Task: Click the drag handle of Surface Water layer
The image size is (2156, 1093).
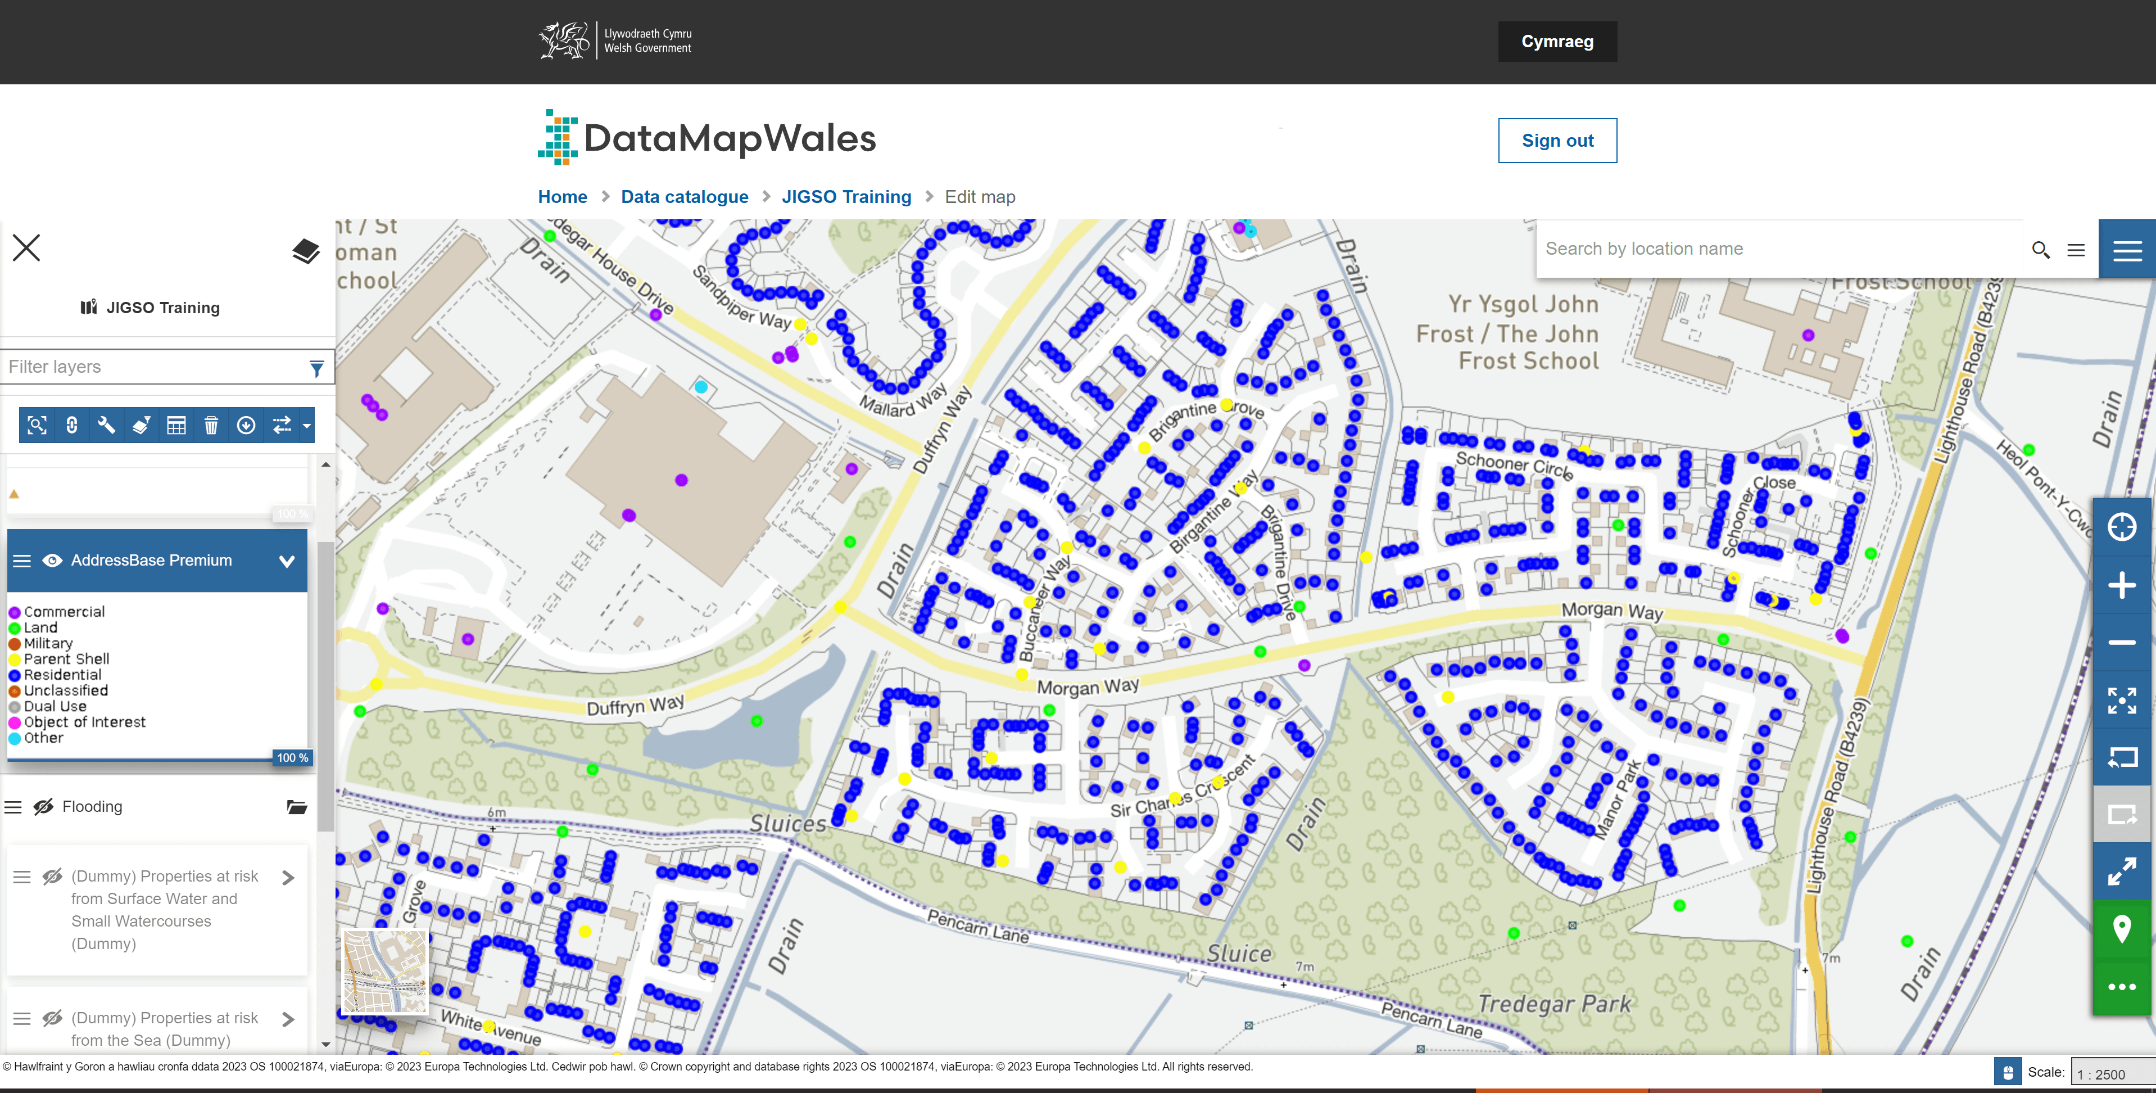Action: point(22,876)
